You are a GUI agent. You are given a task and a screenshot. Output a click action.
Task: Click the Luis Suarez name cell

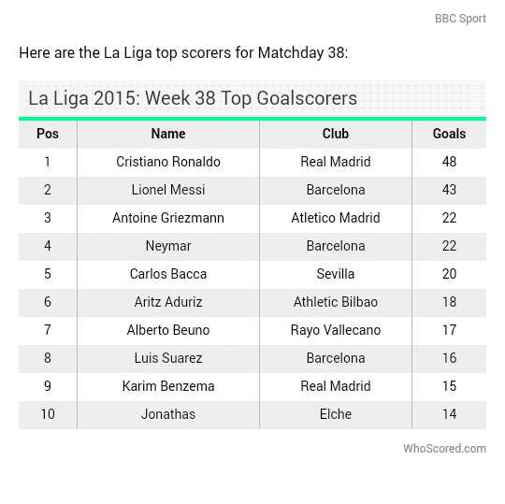168,358
